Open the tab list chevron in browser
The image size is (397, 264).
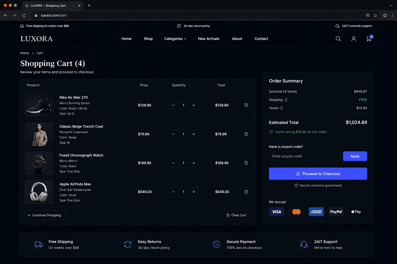point(391,5)
